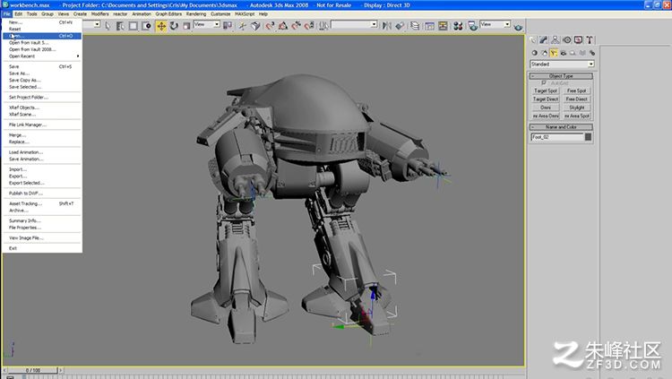Image resolution: width=672 pixels, height=379 pixels.
Task: Select Systems category in Create panel
Action: [592, 53]
